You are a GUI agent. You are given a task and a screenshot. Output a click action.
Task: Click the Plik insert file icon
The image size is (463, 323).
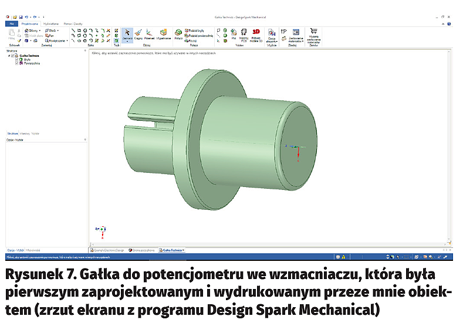[232, 35]
